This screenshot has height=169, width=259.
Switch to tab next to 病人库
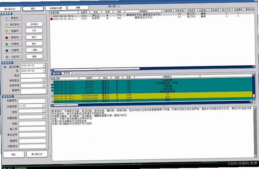coord(66,73)
